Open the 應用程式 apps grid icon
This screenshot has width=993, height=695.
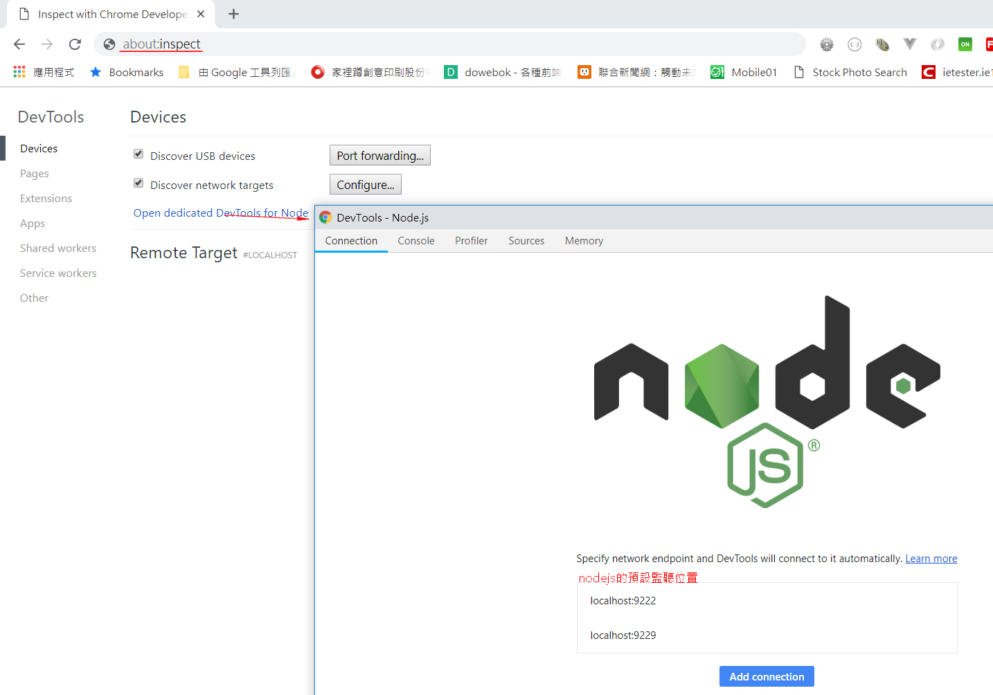tap(19, 71)
